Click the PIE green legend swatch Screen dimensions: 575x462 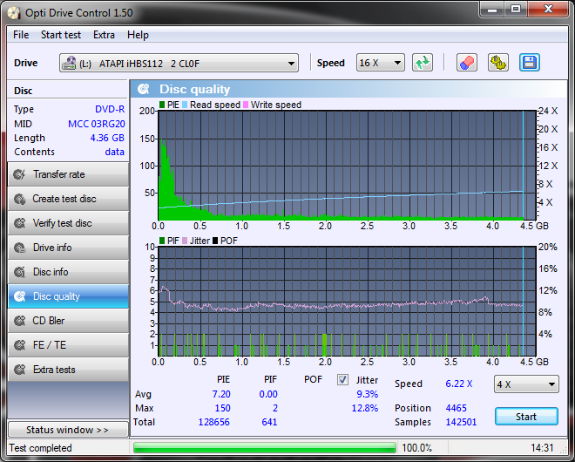point(162,105)
